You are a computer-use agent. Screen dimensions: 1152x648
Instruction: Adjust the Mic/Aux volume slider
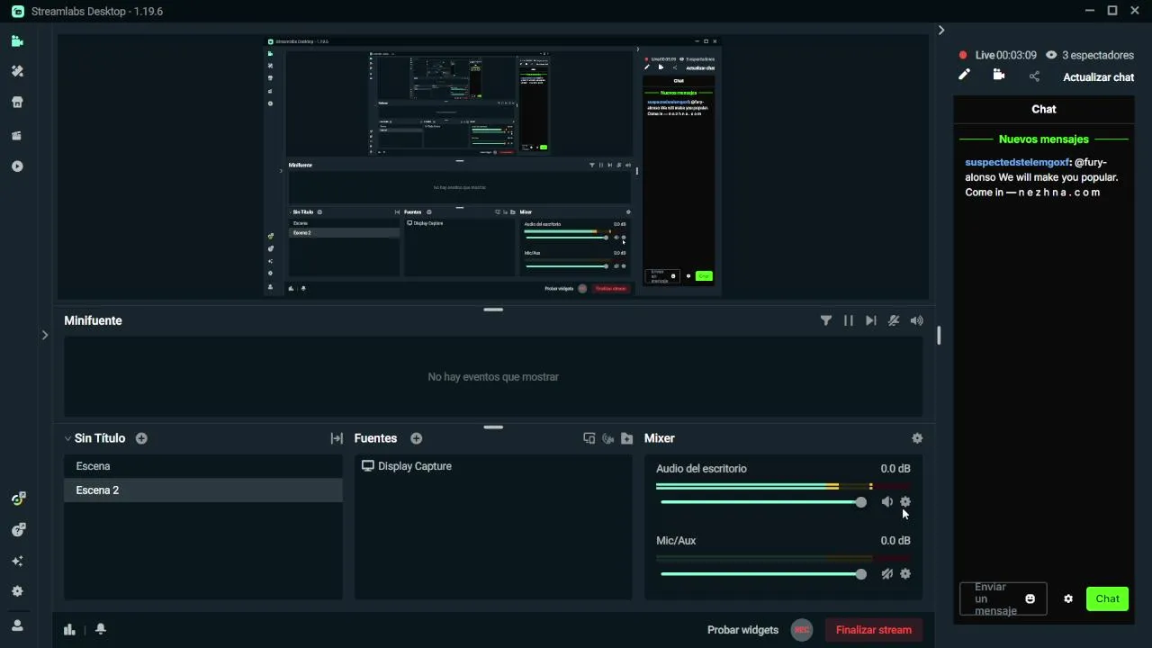click(x=763, y=574)
